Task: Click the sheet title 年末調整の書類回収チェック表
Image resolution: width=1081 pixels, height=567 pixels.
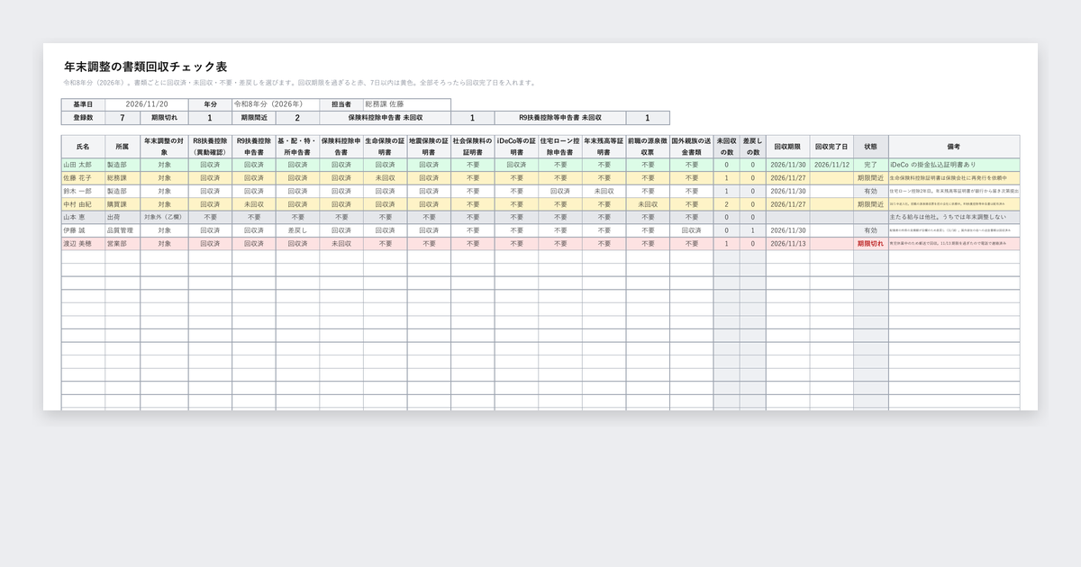Action: point(146,67)
